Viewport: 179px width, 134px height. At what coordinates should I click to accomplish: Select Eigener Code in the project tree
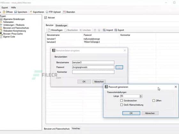(x=9, y=37)
